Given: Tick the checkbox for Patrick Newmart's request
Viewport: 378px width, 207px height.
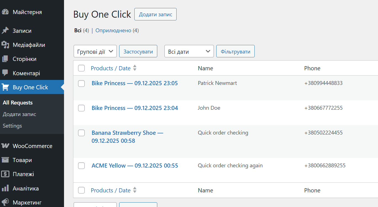Looking at the screenshot, I should 81,84.
